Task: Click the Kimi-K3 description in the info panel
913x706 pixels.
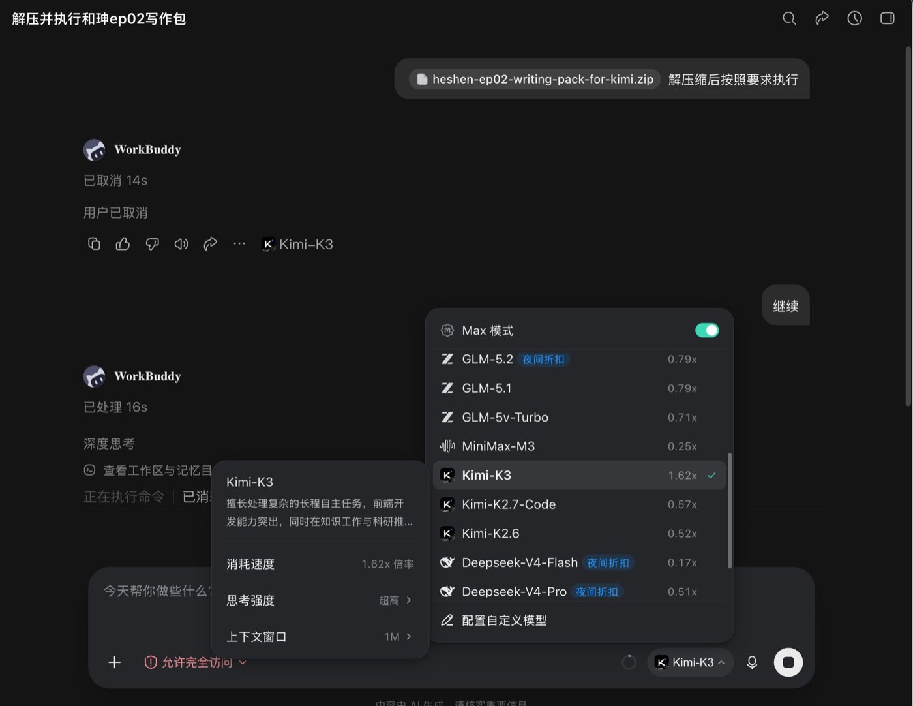Action: coord(320,512)
